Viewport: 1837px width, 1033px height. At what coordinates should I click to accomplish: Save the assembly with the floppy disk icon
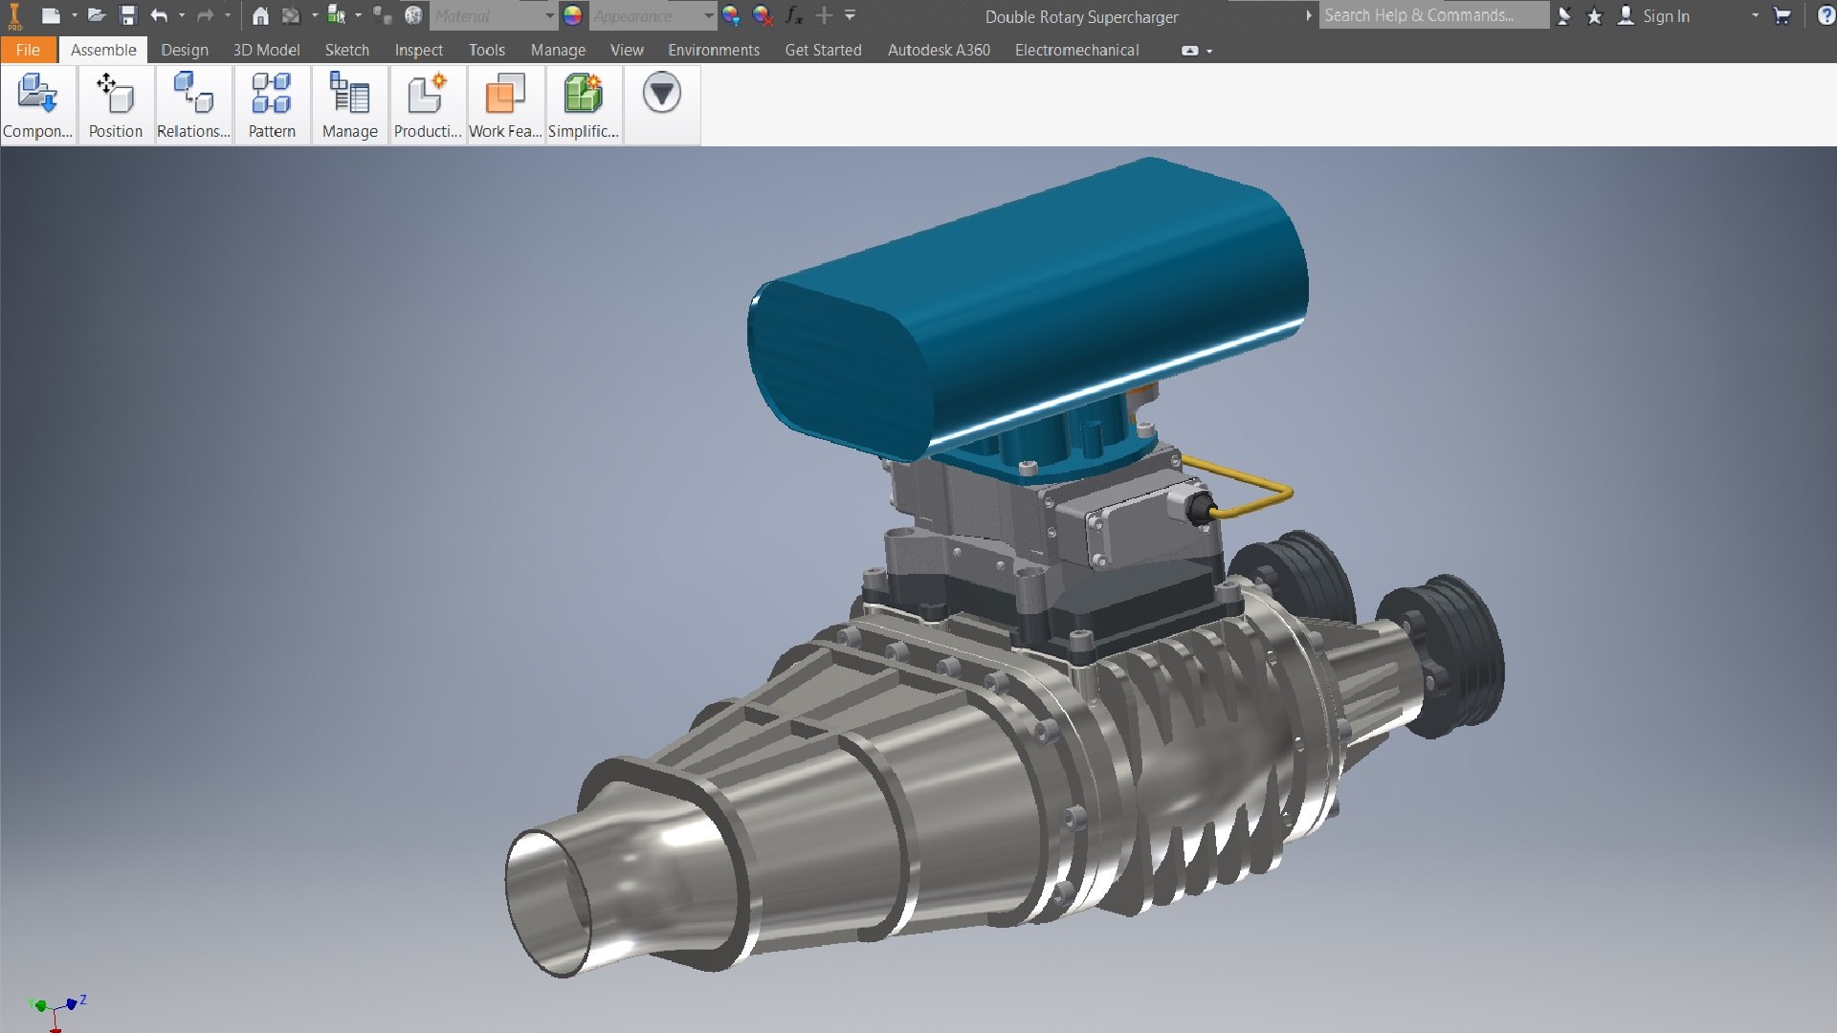[128, 15]
